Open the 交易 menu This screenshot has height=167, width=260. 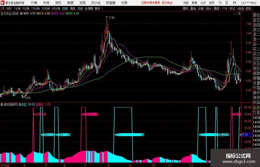[124, 3]
